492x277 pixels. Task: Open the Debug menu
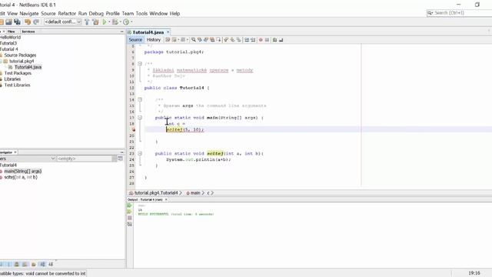[96, 14]
